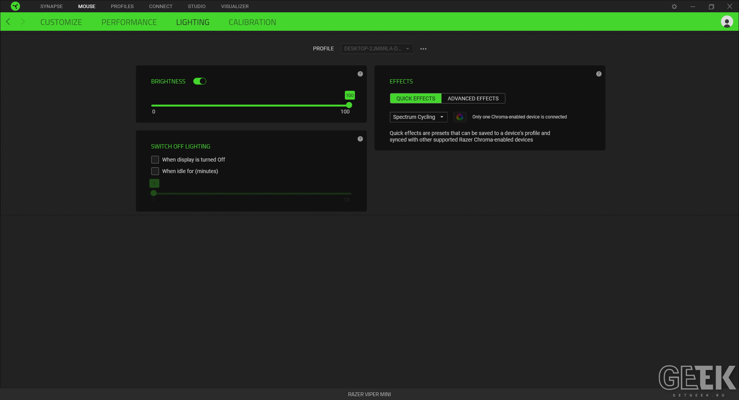Image resolution: width=739 pixels, height=400 pixels.
Task: Restore down the Synapse window
Action: pos(711,7)
